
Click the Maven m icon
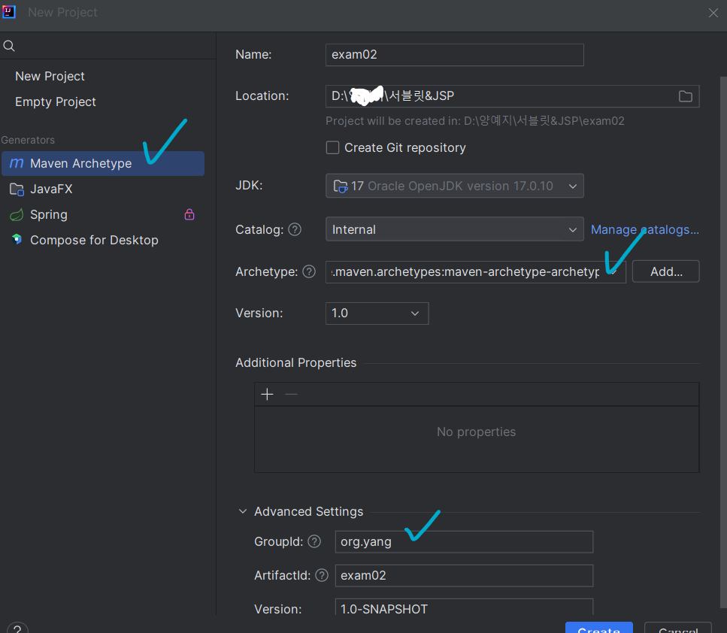[x=17, y=163]
